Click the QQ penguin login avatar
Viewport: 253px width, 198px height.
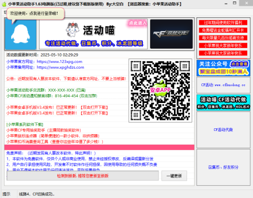[x=21, y=34]
